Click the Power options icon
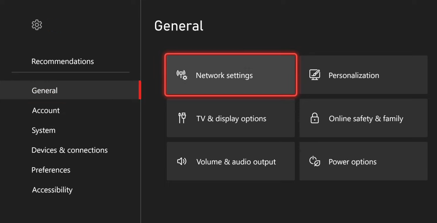The width and height of the screenshot is (437, 223). pyautogui.click(x=314, y=161)
